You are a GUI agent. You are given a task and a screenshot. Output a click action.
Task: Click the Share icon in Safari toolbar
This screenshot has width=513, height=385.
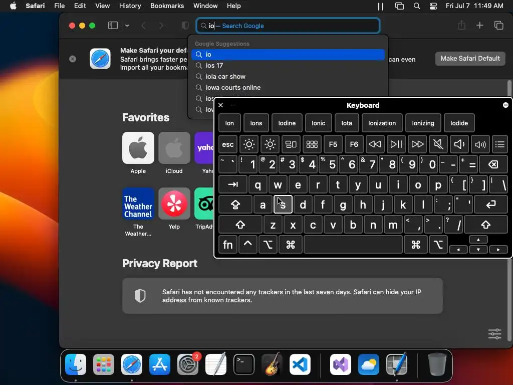[x=461, y=25]
